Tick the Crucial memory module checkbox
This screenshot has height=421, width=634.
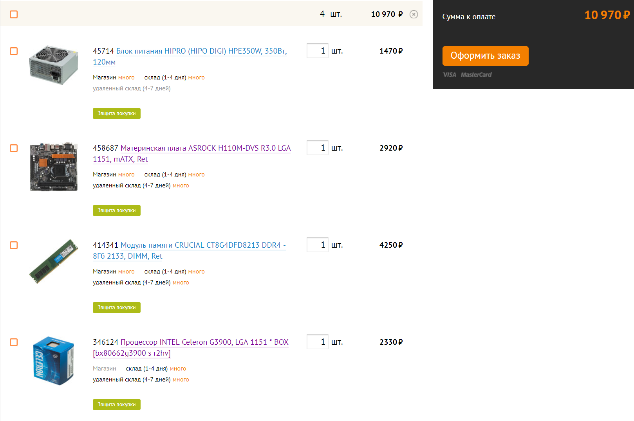click(14, 245)
